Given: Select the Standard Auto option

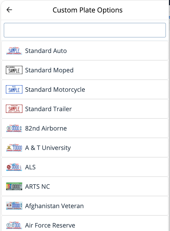Looking at the screenshot, I should click(85, 51).
